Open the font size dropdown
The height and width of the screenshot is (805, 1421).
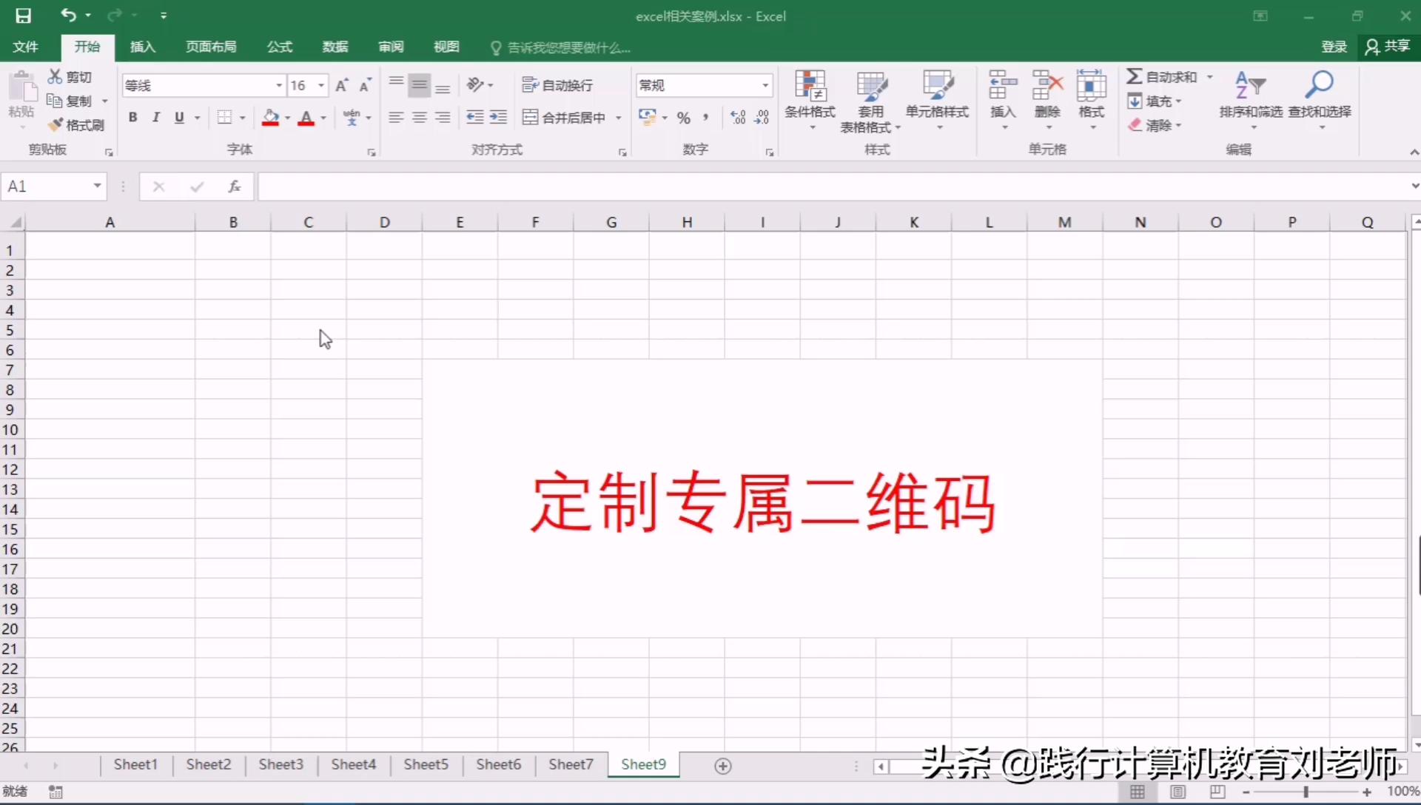click(x=320, y=85)
